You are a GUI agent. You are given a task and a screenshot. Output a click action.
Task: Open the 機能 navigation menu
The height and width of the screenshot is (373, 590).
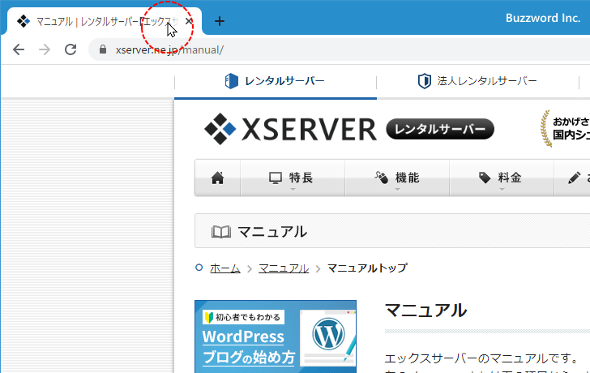(x=397, y=178)
